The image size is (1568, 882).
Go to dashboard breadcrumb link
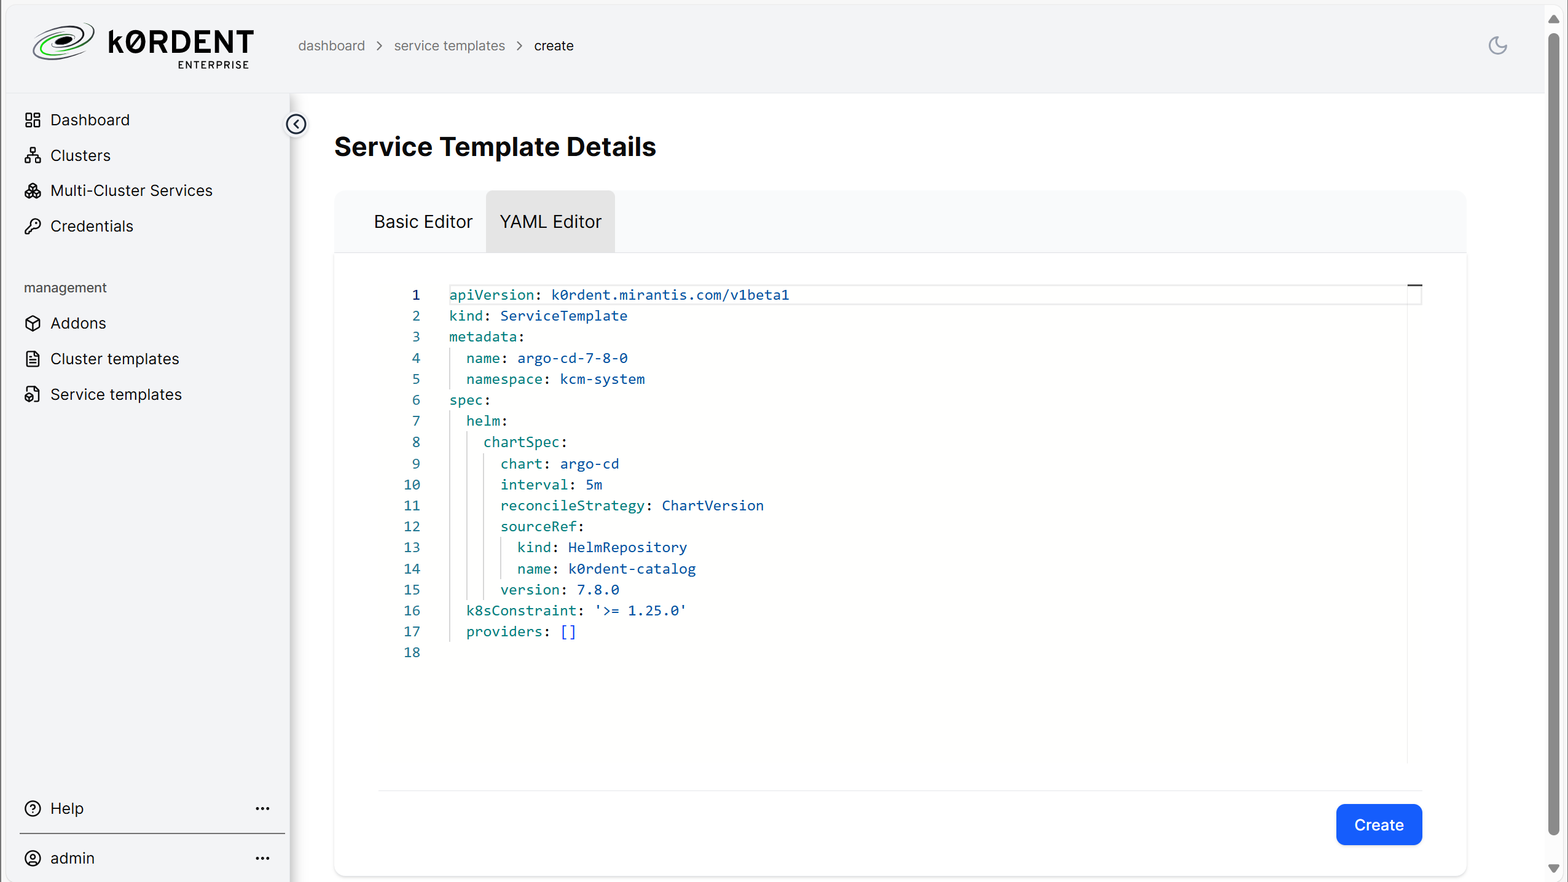click(x=331, y=45)
